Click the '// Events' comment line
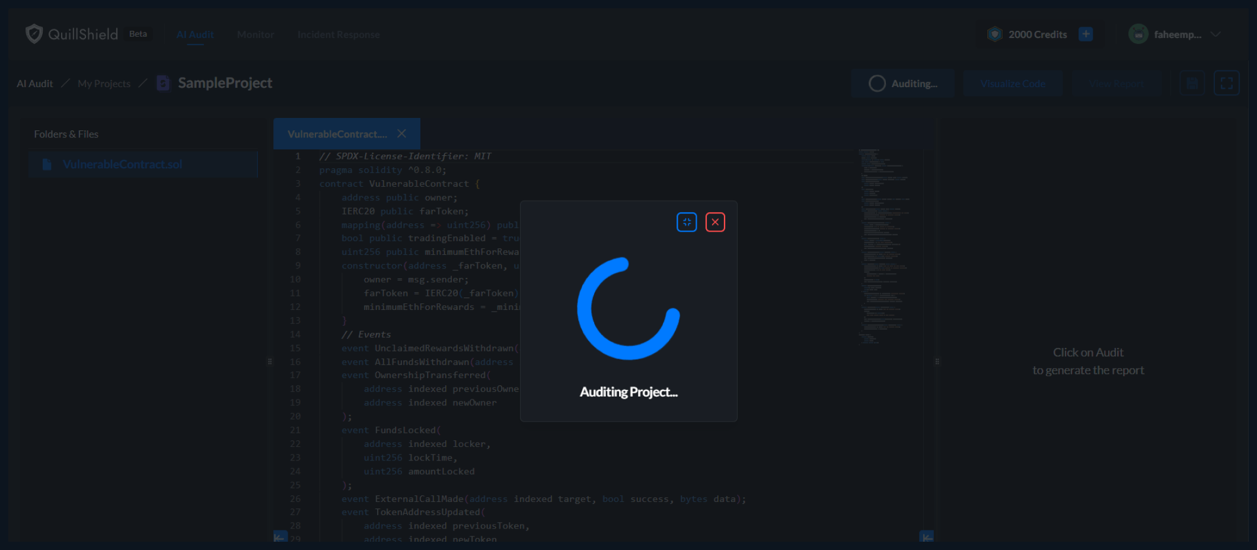 (x=366, y=334)
